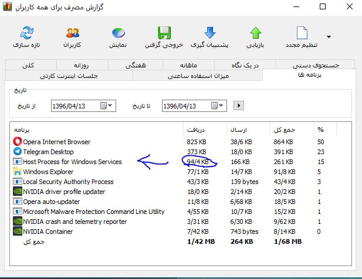Expand the toolbar overflow arrow
The width and height of the screenshot is (362, 279).
point(329,37)
